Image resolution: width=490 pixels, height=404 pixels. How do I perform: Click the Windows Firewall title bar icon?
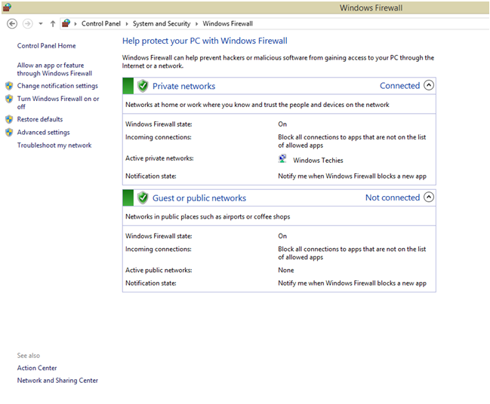7,7
